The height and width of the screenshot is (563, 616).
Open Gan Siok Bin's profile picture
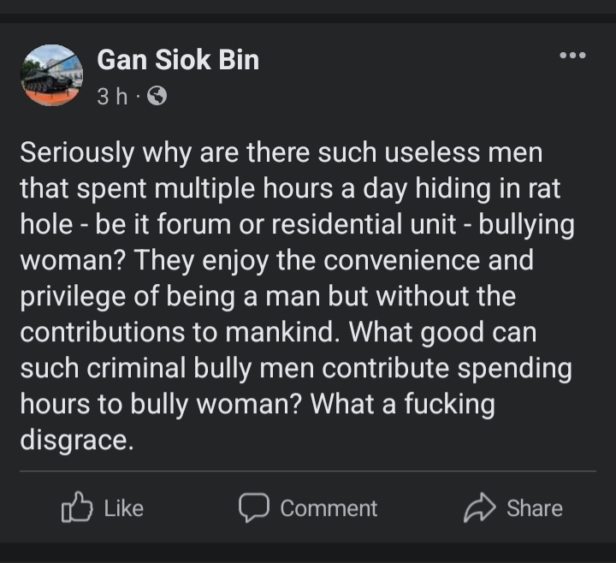point(51,75)
